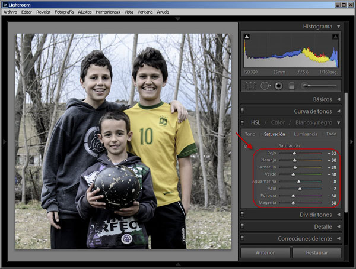Expand the Detalle panel
Image resolution: width=356 pixels, height=269 pixels.
tap(339, 226)
